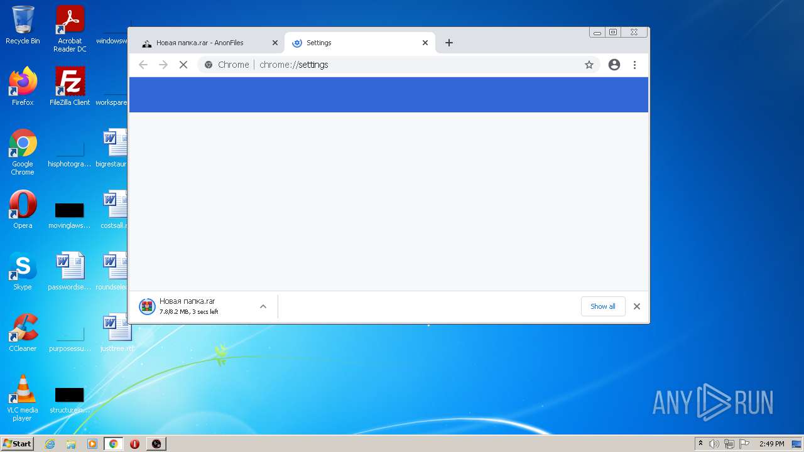
Task: Select the roundselec... Word document on desktop
Action: tap(112, 271)
